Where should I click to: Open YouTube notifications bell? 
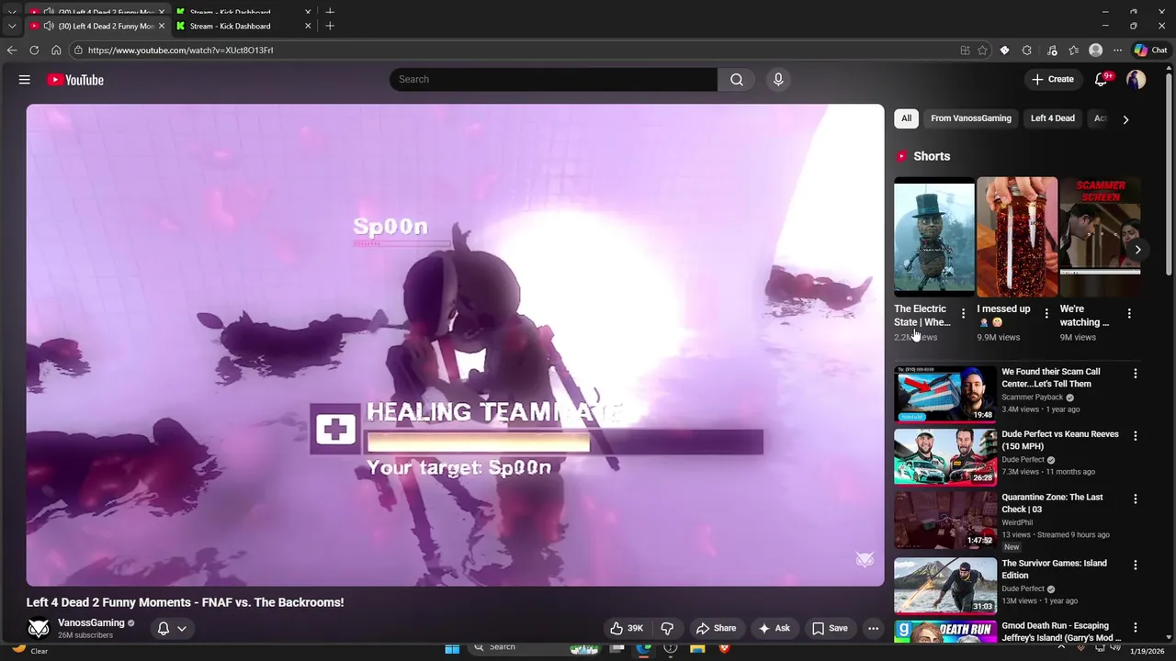1101,80
